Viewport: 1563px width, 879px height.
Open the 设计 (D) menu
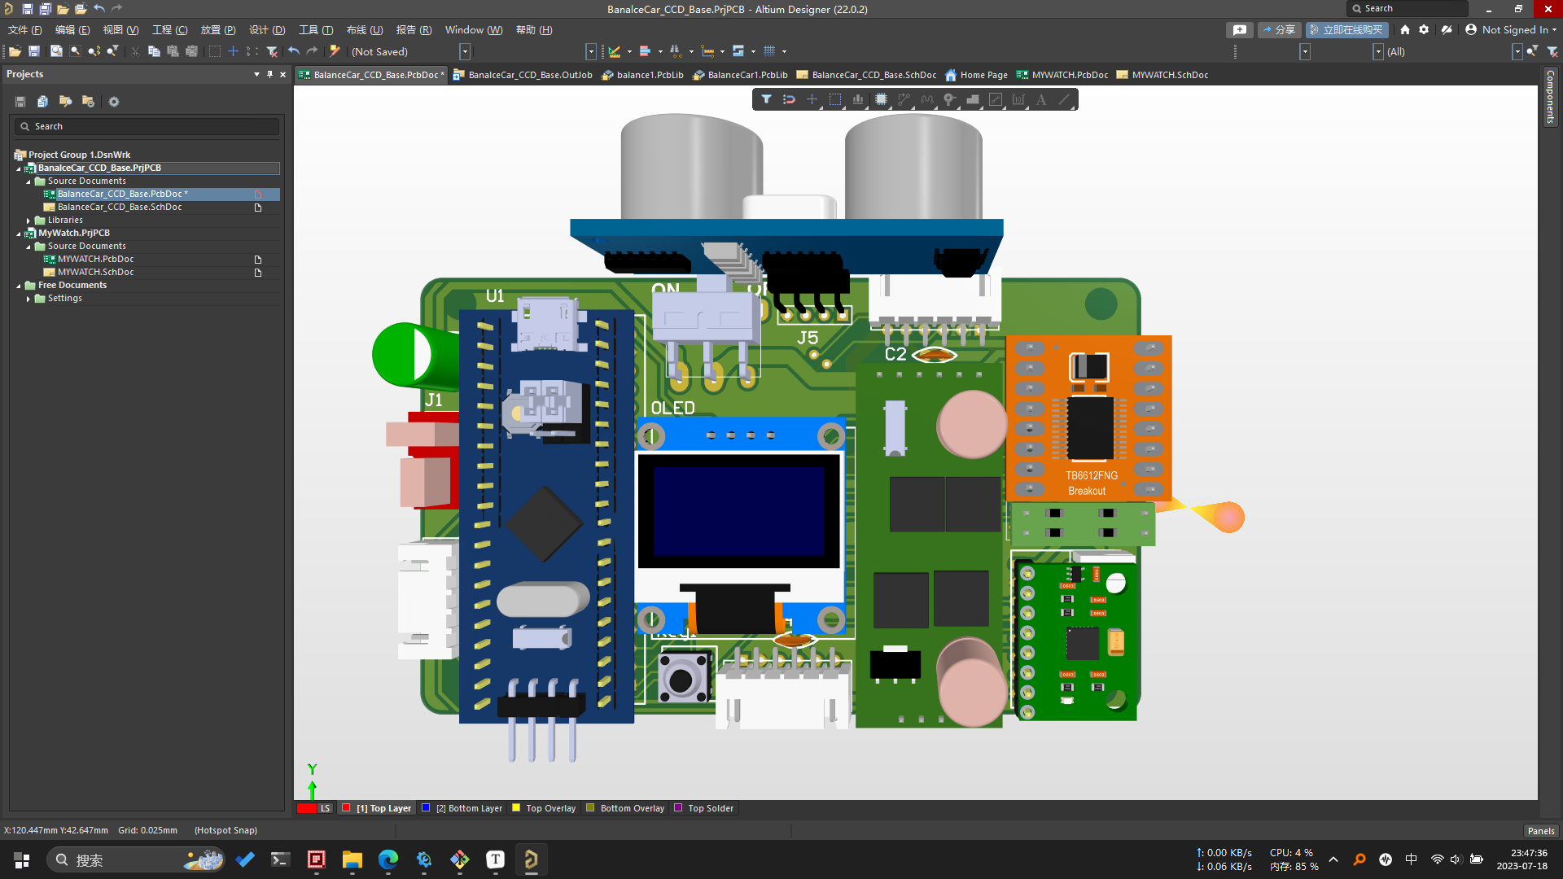click(x=267, y=30)
